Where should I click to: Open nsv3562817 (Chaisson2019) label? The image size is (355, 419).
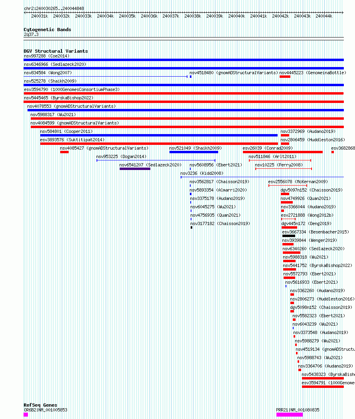coord(219,182)
